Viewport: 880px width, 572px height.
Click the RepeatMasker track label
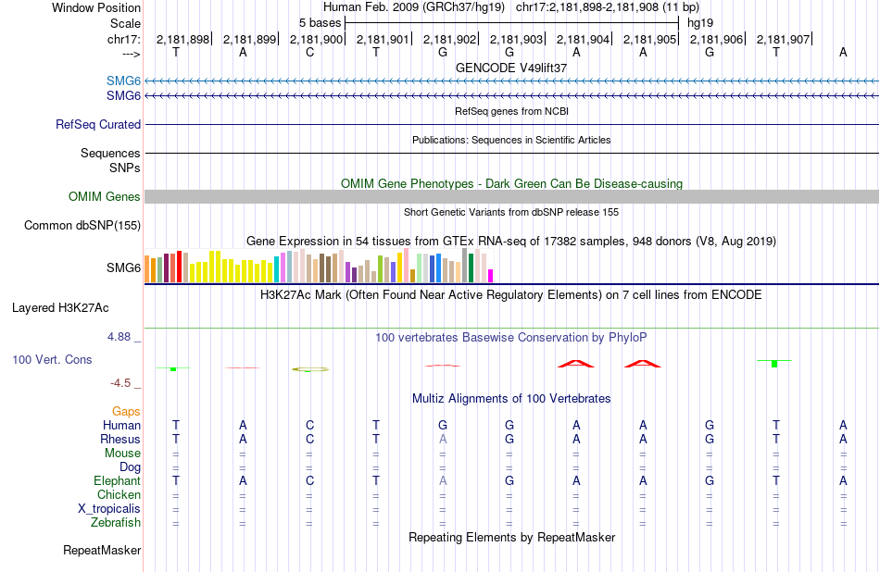click(102, 550)
